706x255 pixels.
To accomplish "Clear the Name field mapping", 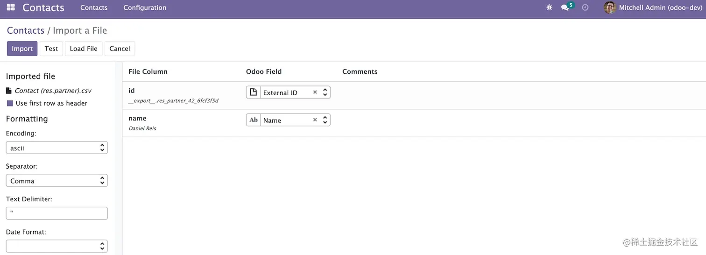I will (x=315, y=120).
